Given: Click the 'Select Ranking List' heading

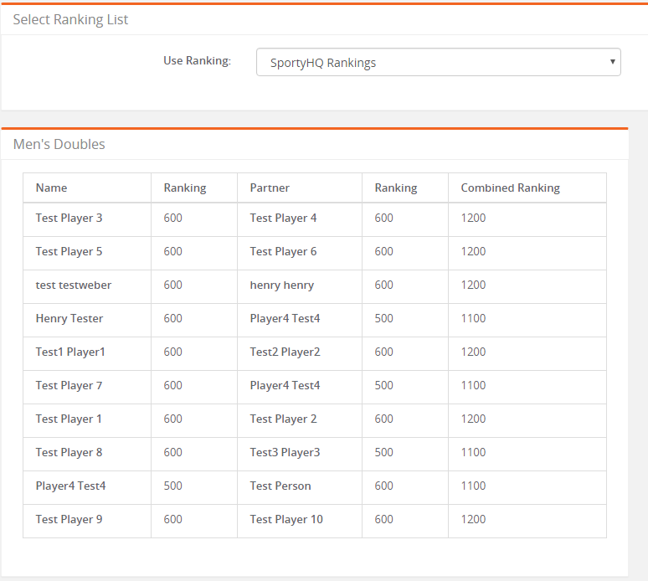Looking at the screenshot, I should (70, 19).
